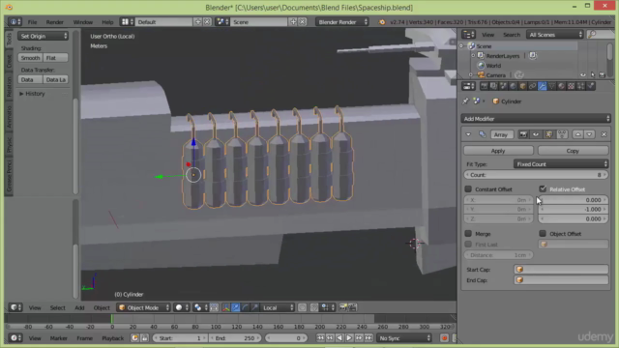
Task: Select the translate manipulator arrow icon
Action: [x=236, y=307]
